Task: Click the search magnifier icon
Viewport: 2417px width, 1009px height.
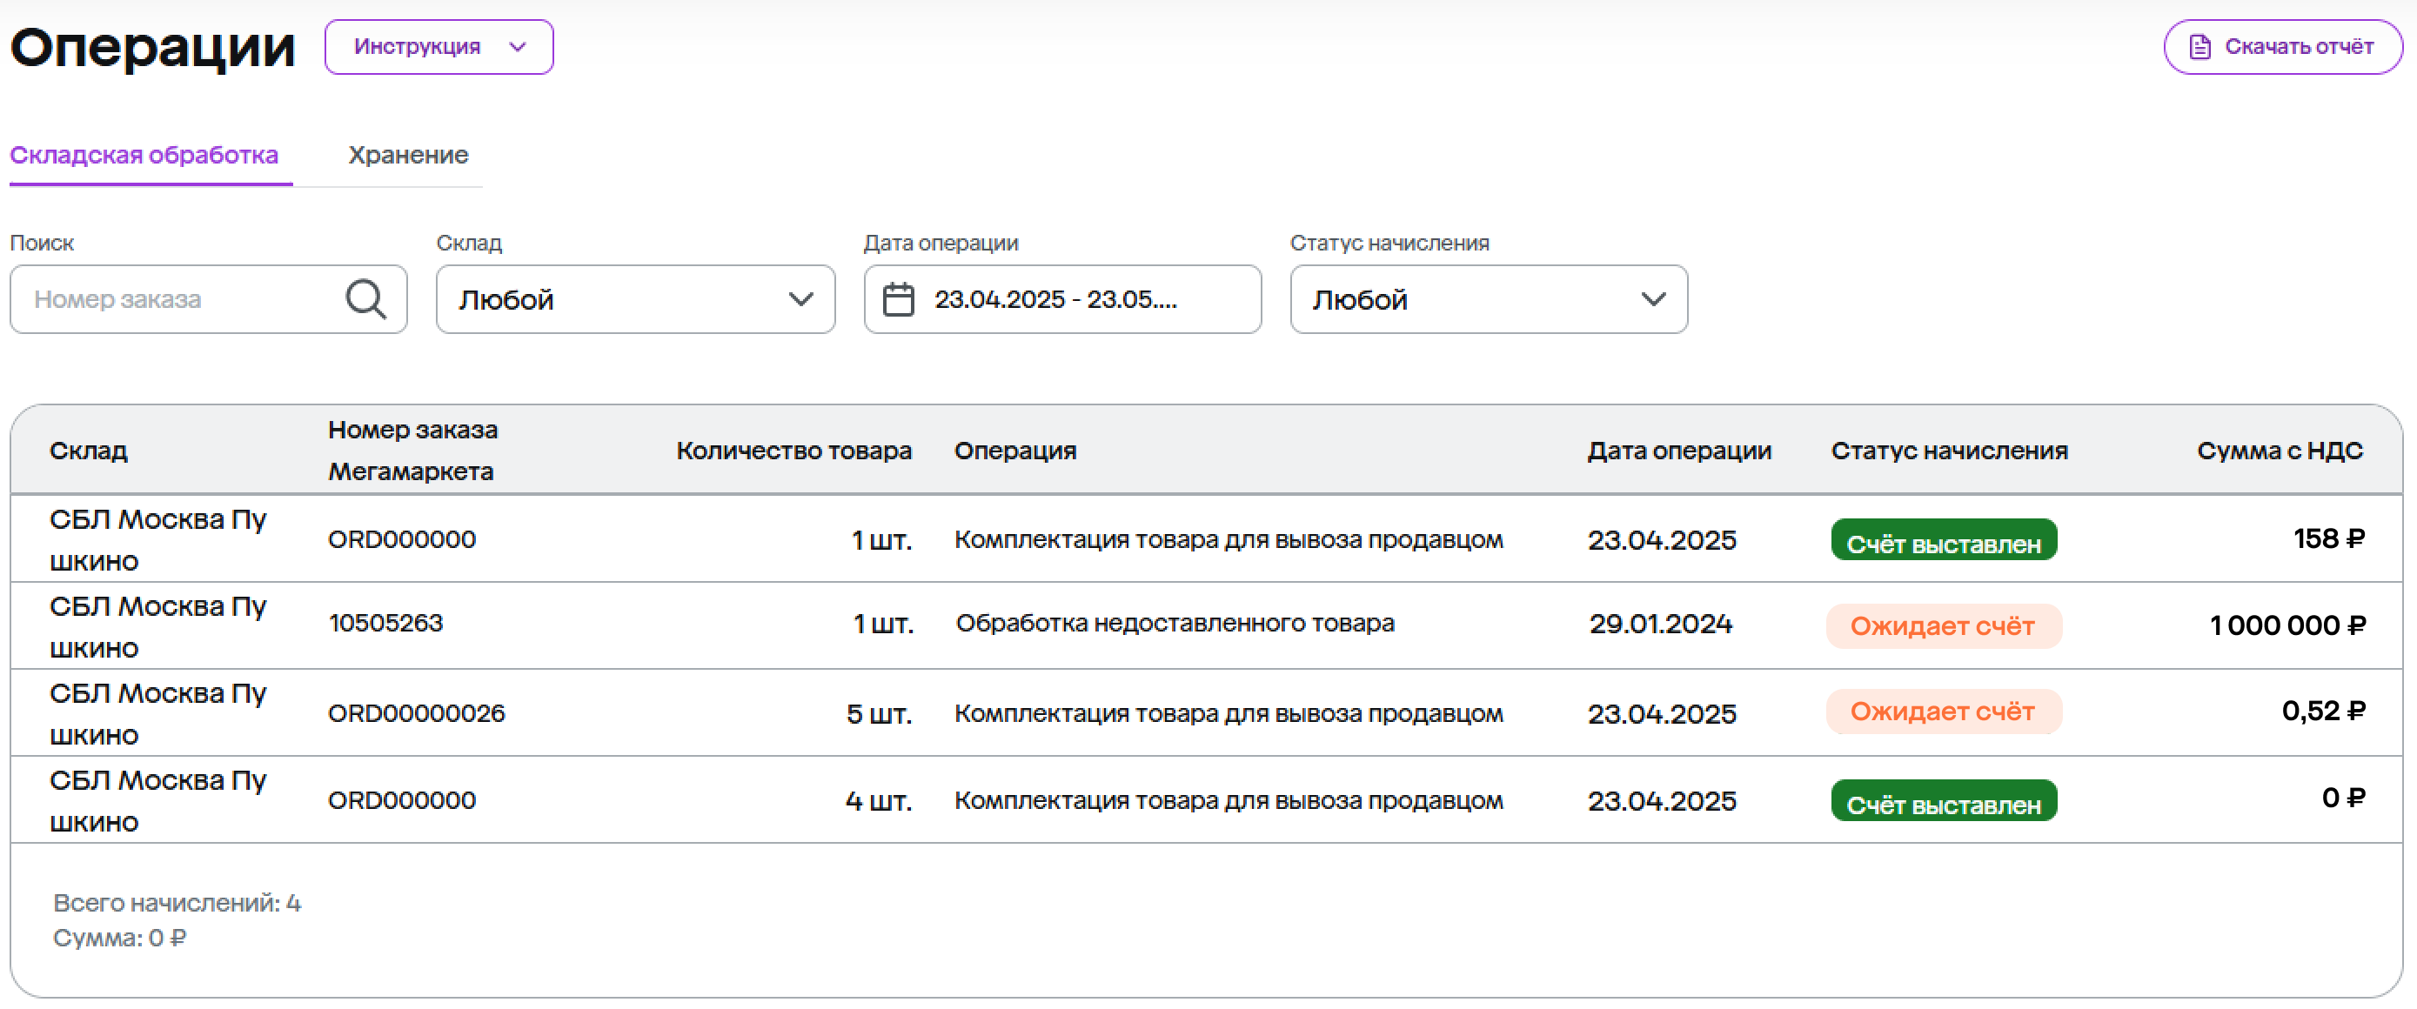Action: point(365,299)
